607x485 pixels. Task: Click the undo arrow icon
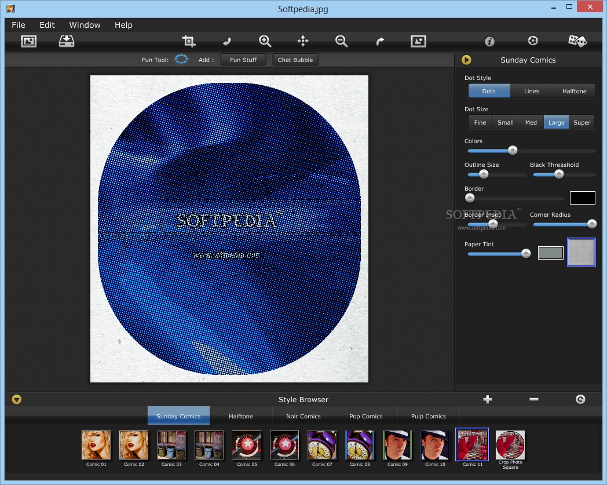tap(227, 41)
